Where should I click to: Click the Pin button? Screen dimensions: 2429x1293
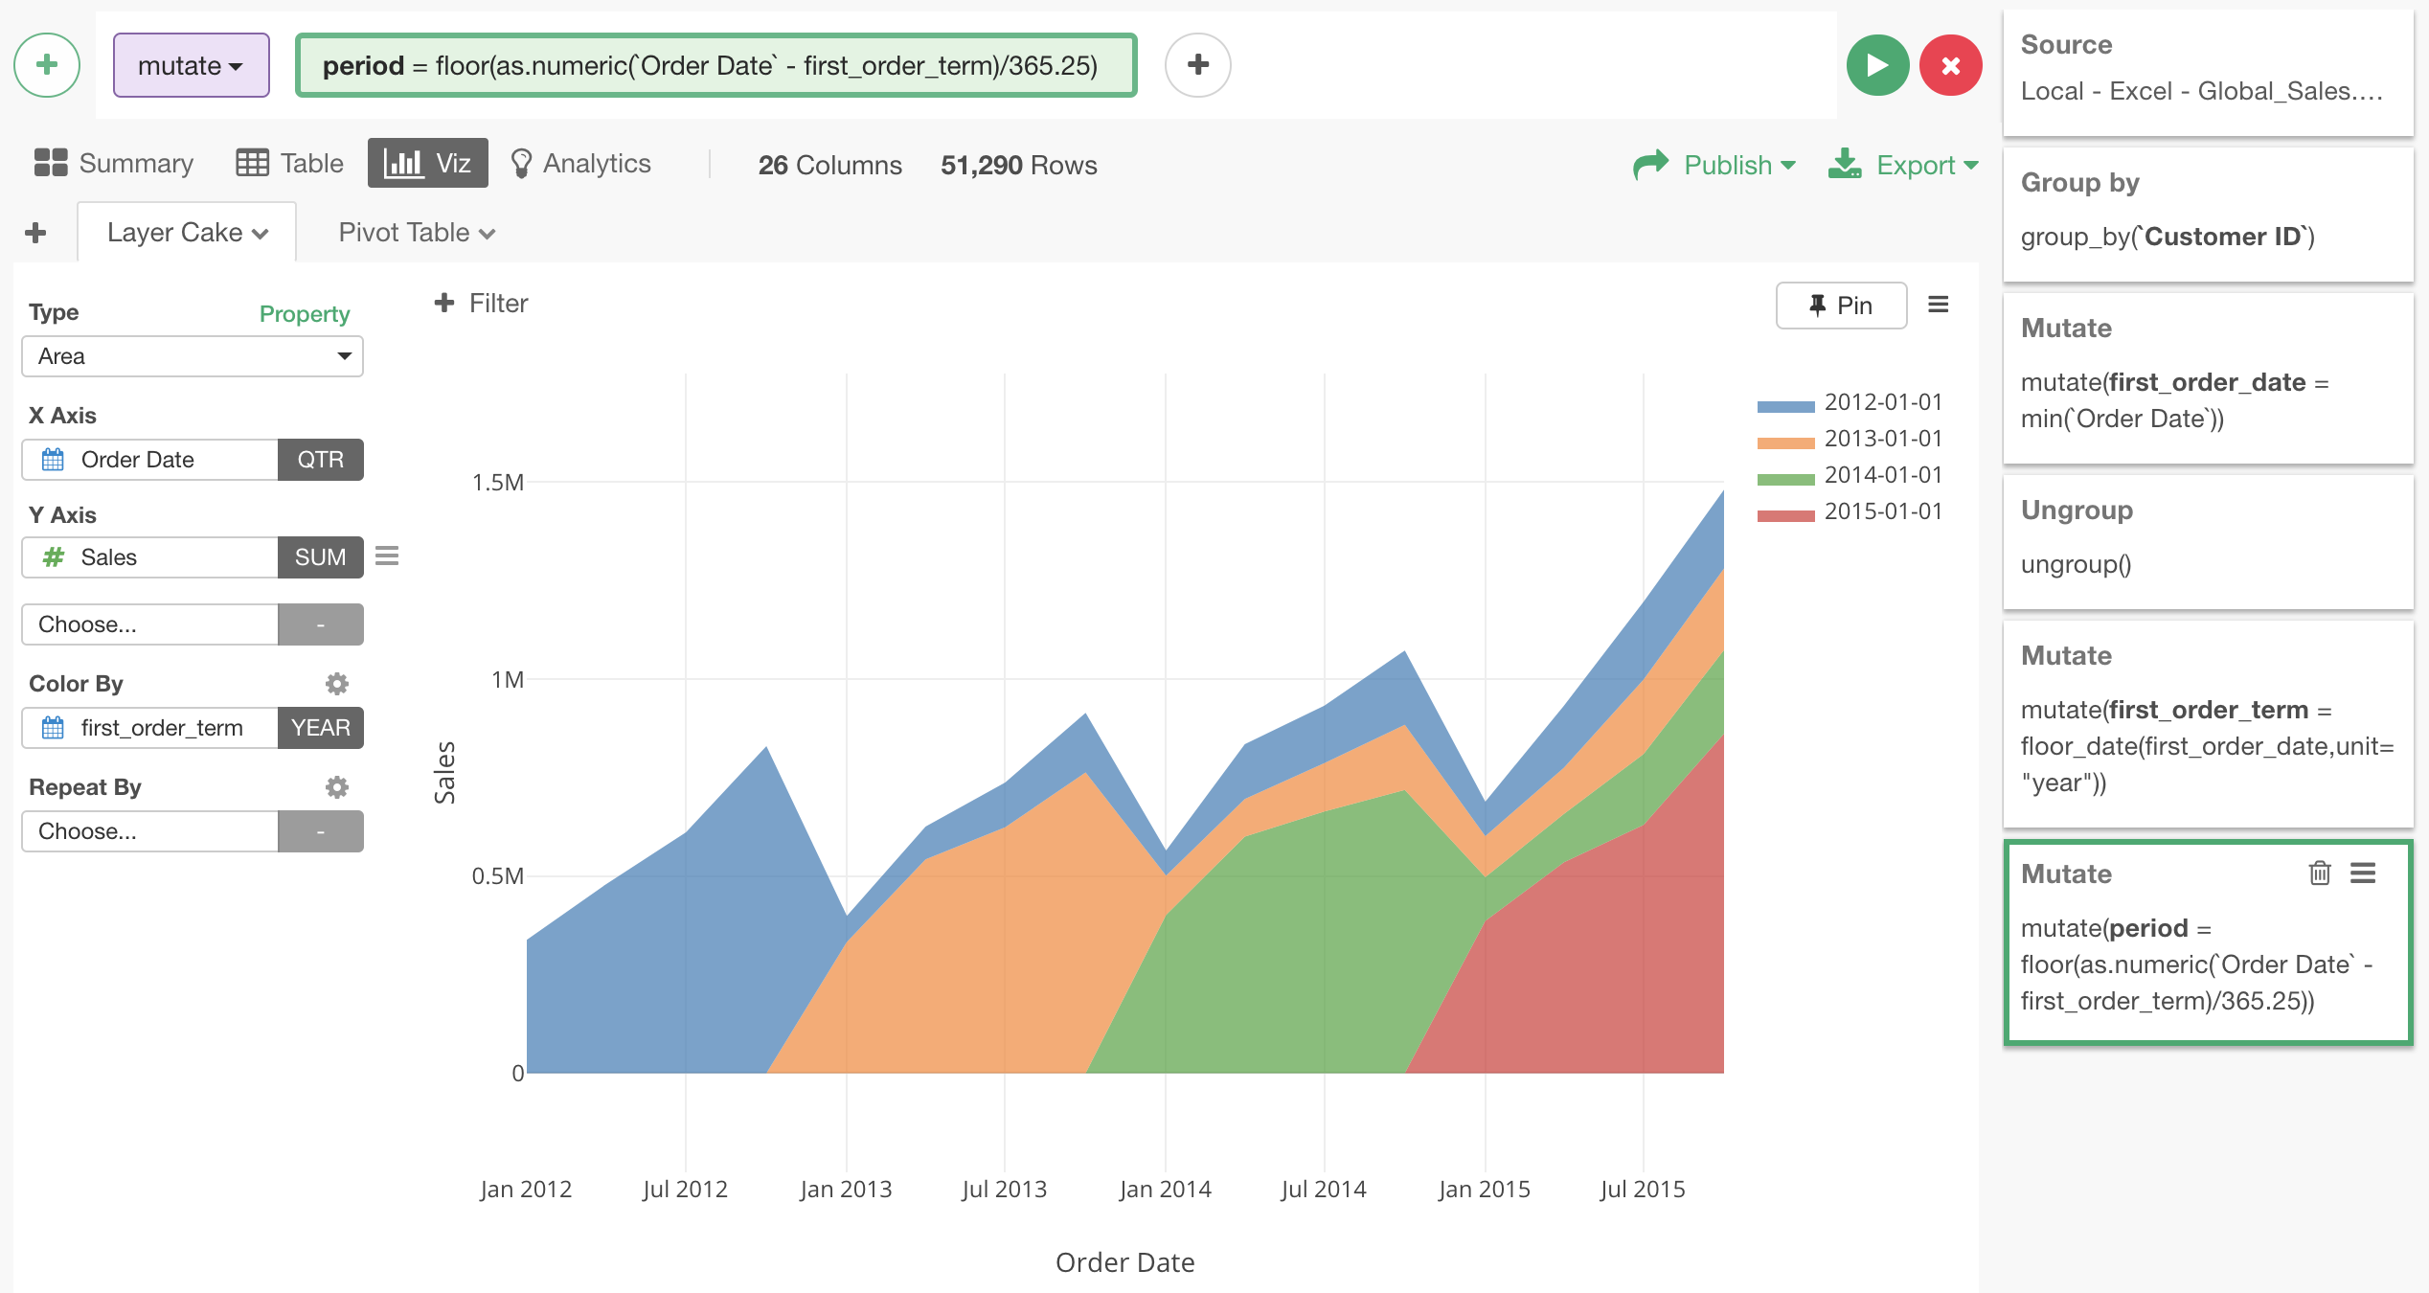click(1840, 305)
